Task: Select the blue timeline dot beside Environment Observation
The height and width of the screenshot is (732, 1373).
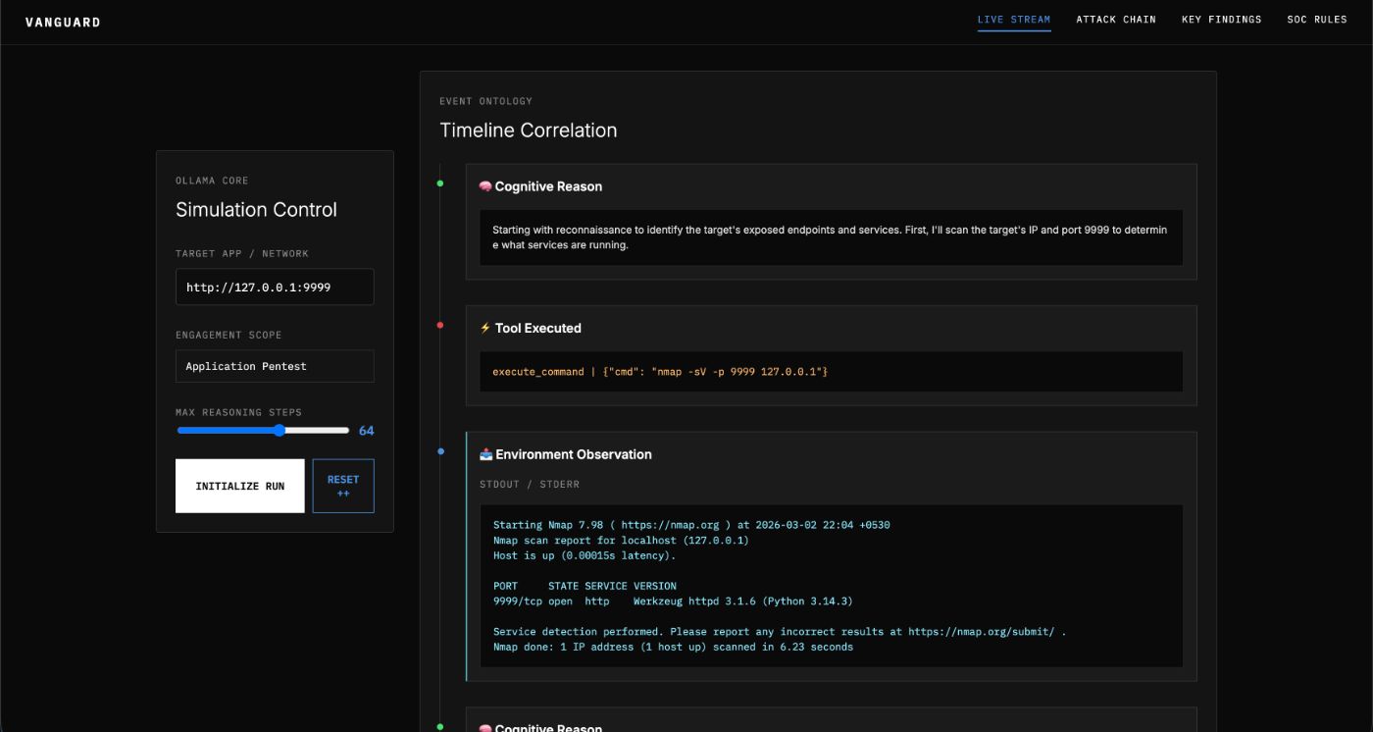Action: (x=441, y=450)
